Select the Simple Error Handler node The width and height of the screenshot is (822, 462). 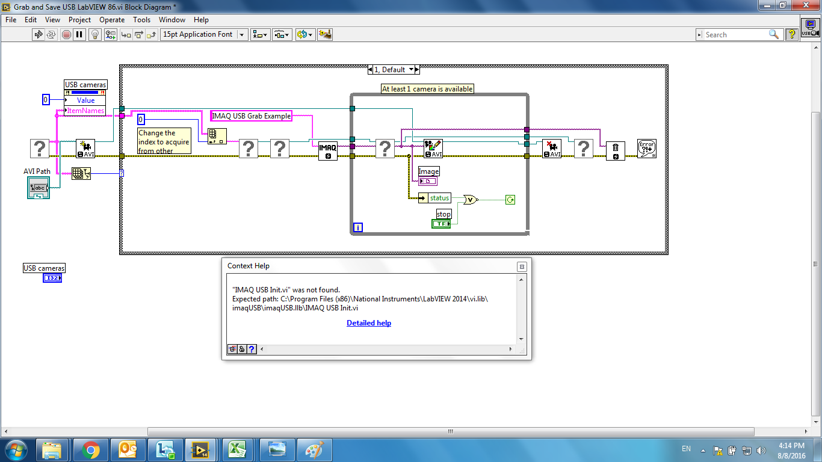(647, 149)
